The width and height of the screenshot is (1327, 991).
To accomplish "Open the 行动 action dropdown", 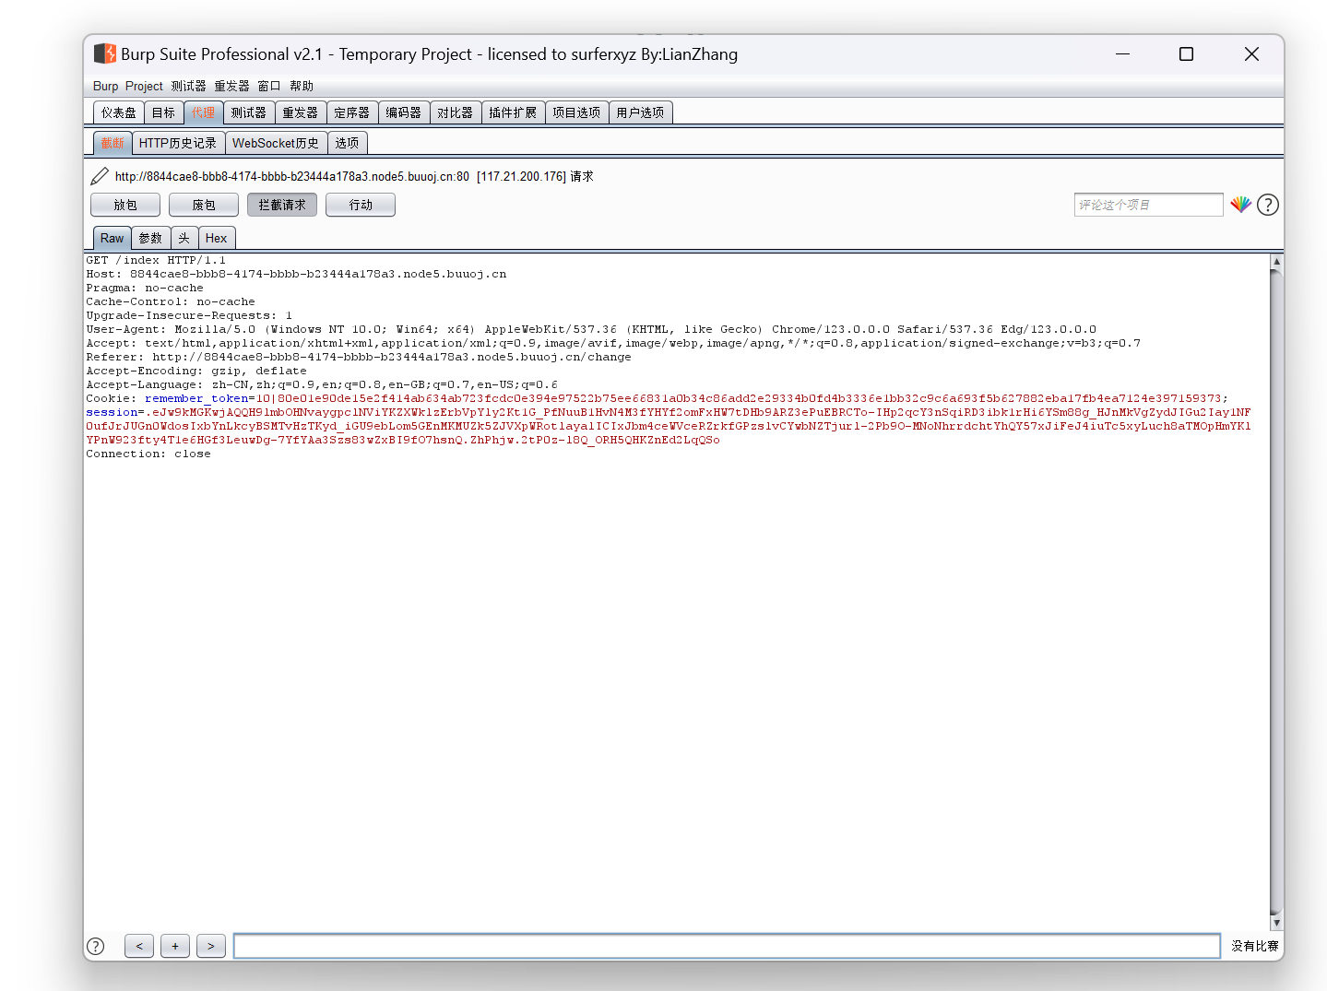I will [361, 205].
